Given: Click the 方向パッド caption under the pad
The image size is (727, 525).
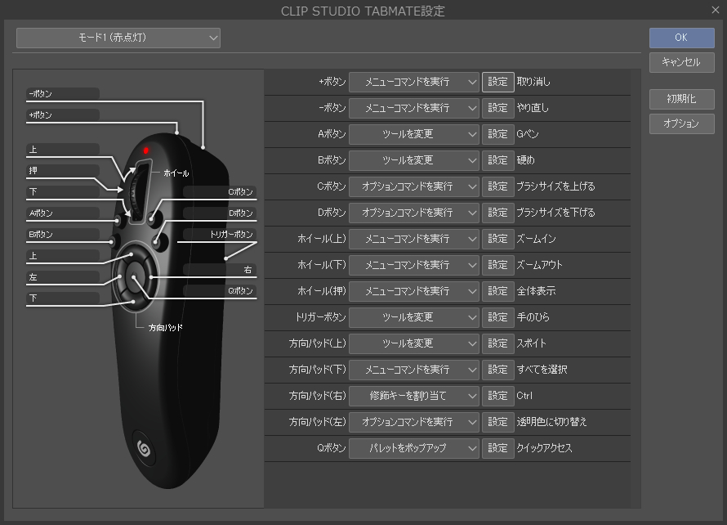Looking at the screenshot, I should click(x=166, y=328).
